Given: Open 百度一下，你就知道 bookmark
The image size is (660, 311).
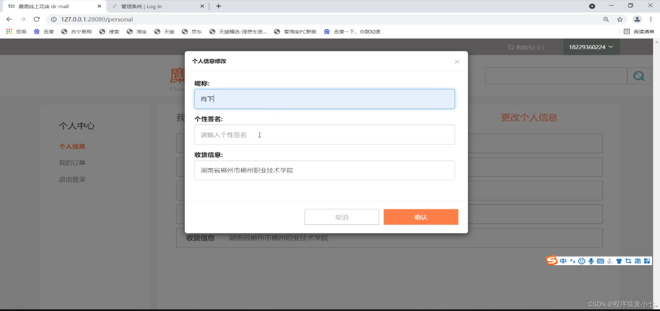Looking at the screenshot, I should pyautogui.click(x=352, y=32).
